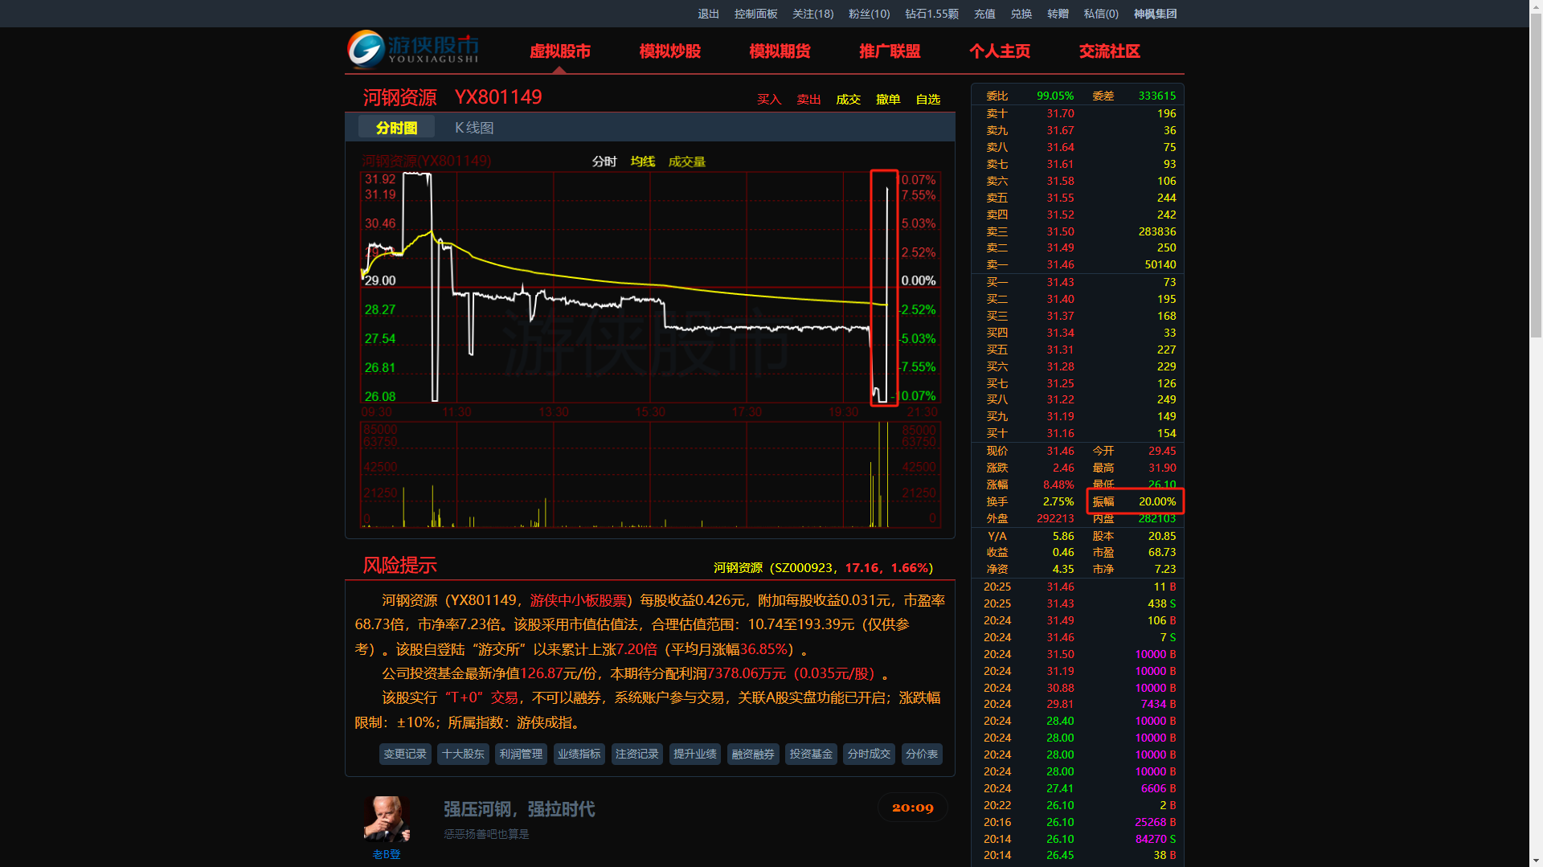Add the stock via 自选 link
This screenshot has width=1543, height=867.
point(927,99)
